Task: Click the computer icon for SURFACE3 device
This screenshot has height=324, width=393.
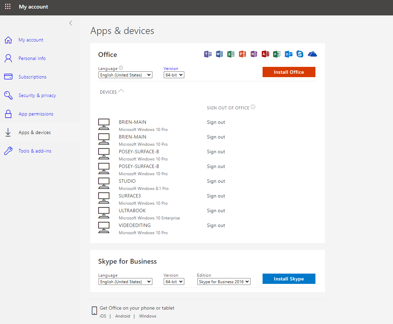Action: click(x=104, y=198)
